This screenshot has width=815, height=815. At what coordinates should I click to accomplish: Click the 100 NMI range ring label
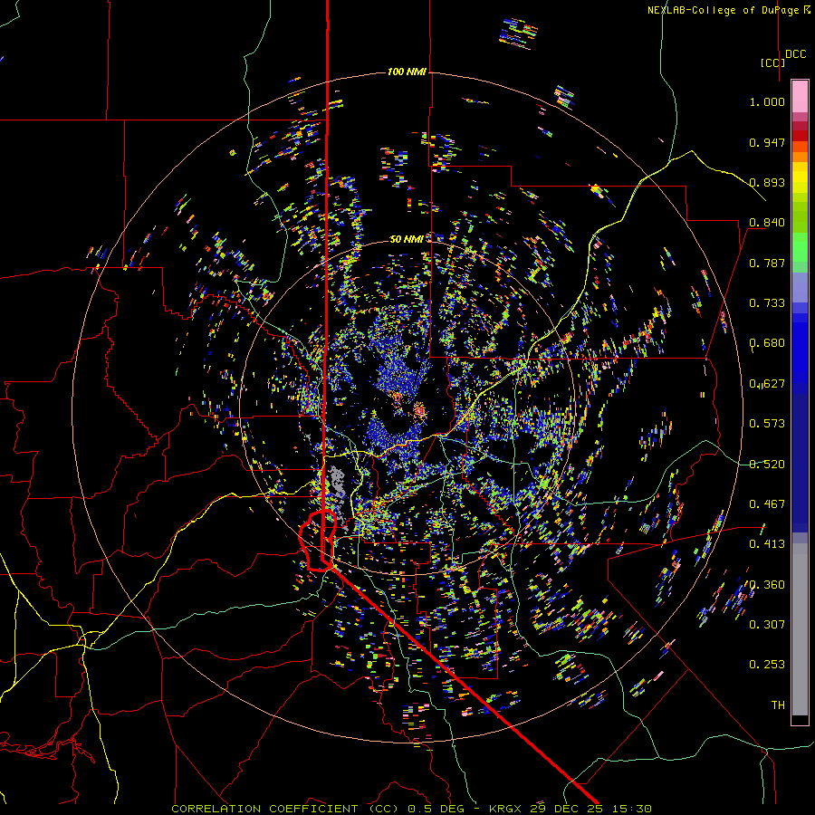(407, 72)
